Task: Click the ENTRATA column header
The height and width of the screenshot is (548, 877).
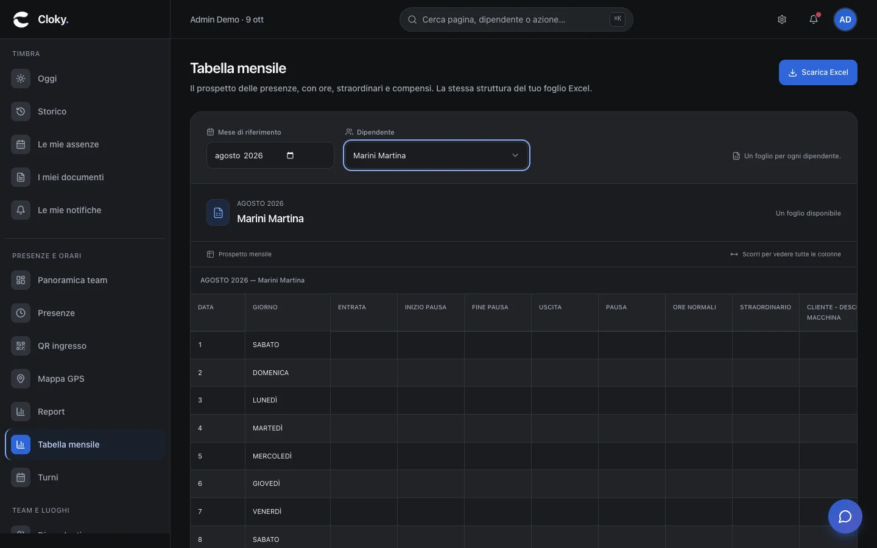Action: (364, 312)
